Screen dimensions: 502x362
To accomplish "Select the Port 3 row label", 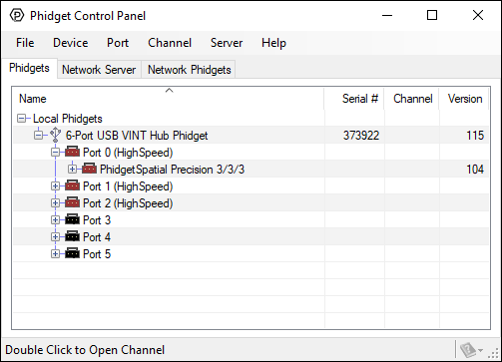I will tap(97, 220).
